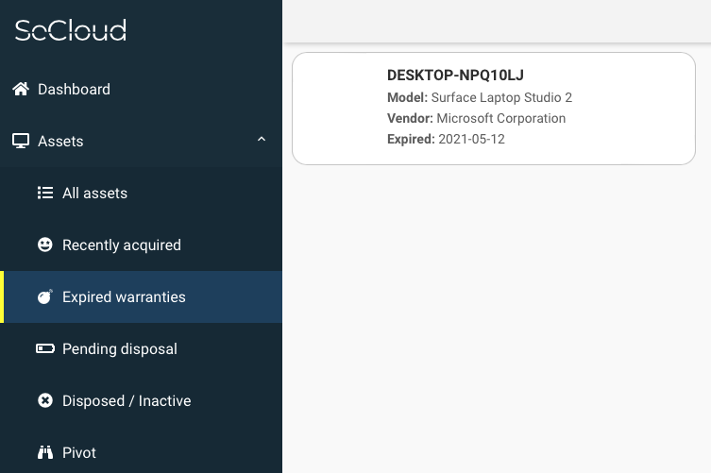The height and width of the screenshot is (473, 711).
Task: Click the Assets monitor icon
Action: pos(21,142)
